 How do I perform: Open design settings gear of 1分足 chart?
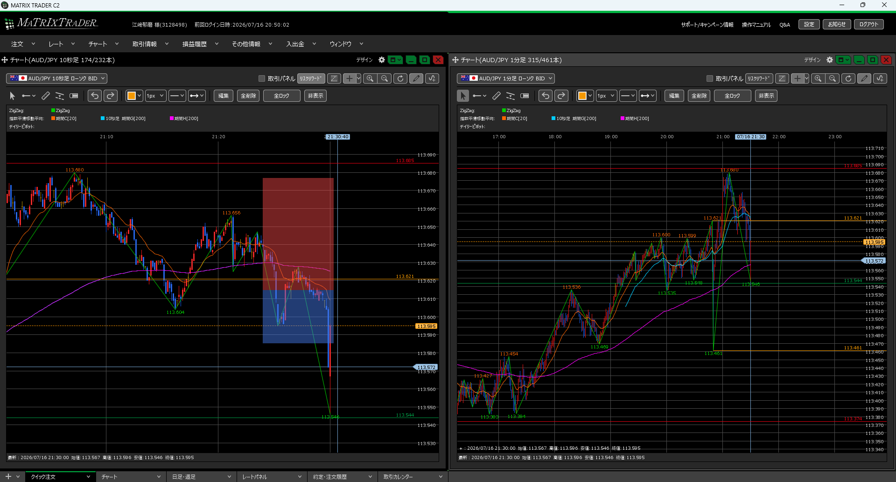(830, 60)
